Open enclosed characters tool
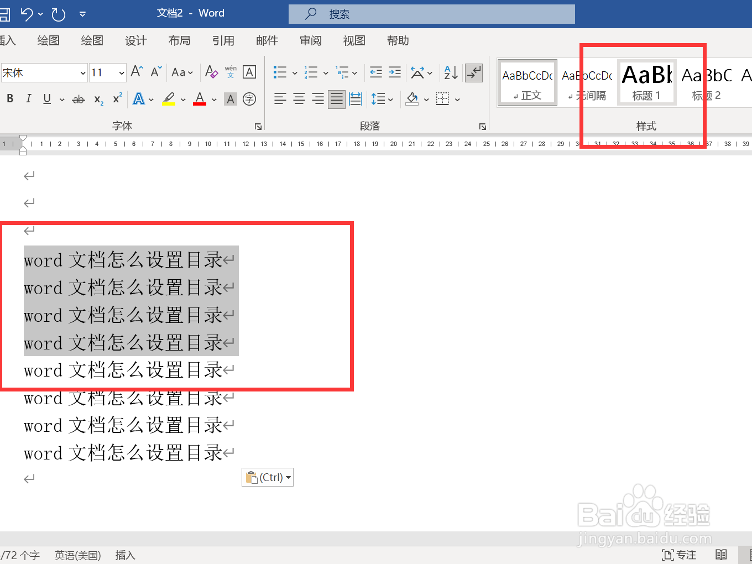Image resolution: width=752 pixels, height=564 pixels. point(249,99)
